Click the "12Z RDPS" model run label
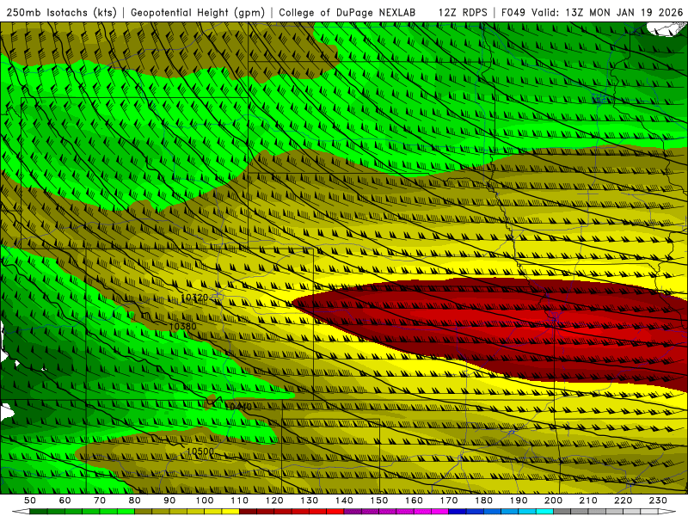The width and height of the screenshot is (688, 516). pyautogui.click(x=463, y=13)
